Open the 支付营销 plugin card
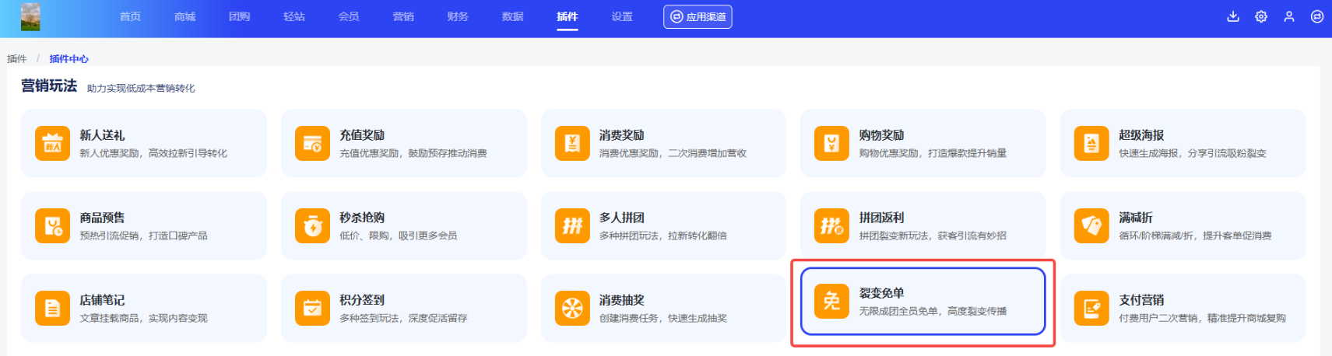This screenshot has height=356, width=1332. 1182,308
